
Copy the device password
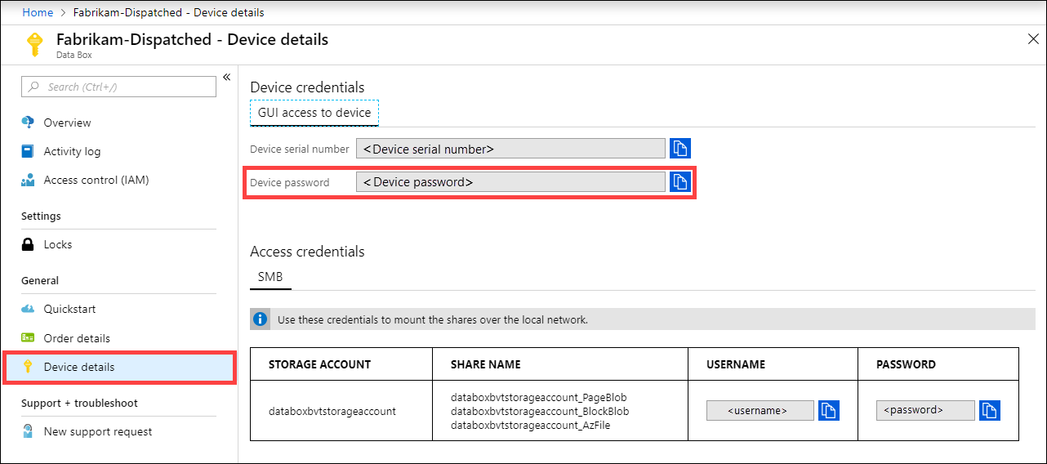[680, 181]
